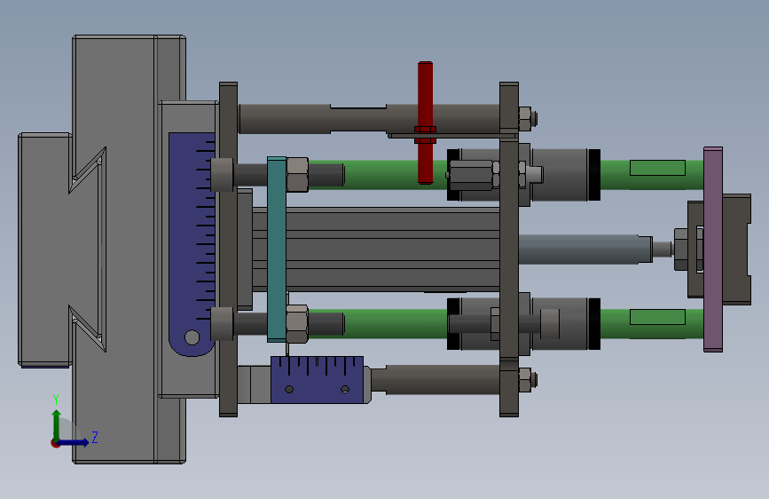Image resolution: width=769 pixels, height=499 pixels.
Task: Pick the blue horizontal ruler scale
Action: (x=318, y=380)
